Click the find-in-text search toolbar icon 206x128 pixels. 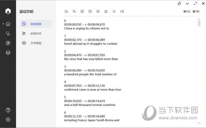pos(66,11)
